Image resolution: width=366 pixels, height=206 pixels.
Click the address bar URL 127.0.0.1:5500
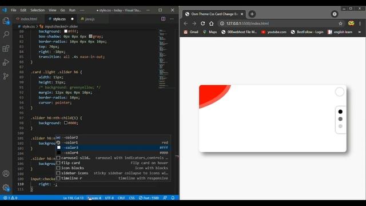click(248, 23)
